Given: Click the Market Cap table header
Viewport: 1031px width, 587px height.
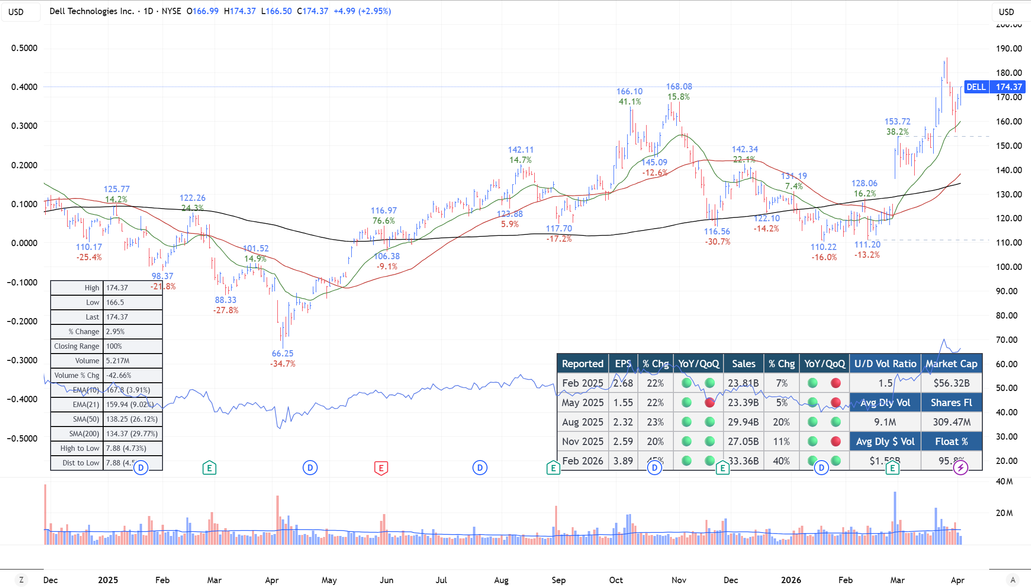Looking at the screenshot, I should 951,364.
